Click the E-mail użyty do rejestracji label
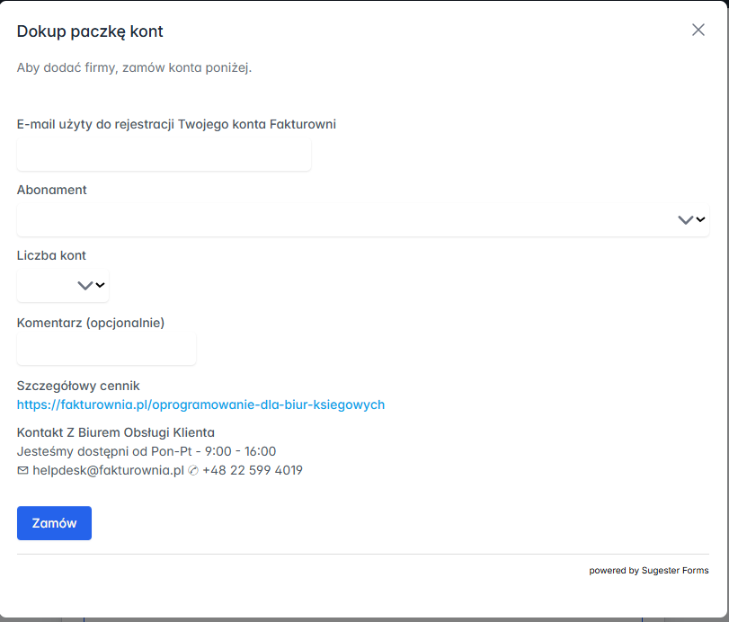 click(x=176, y=124)
